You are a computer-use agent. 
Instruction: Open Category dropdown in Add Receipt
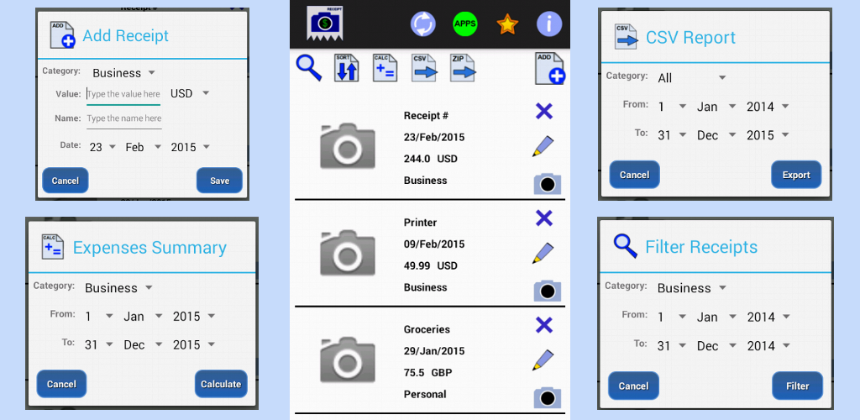click(123, 73)
